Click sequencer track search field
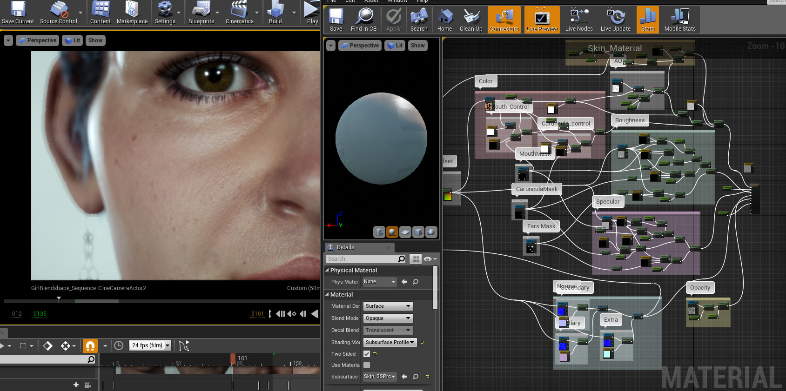 pyautogui.click(x=48, y=359)
